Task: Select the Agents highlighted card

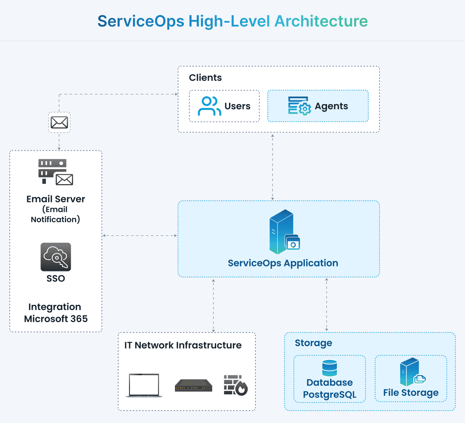Action: click(x=318, y=106)
